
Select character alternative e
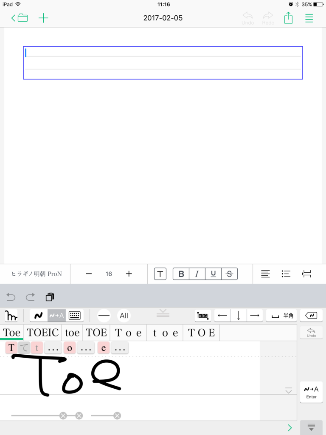point(104,347)
